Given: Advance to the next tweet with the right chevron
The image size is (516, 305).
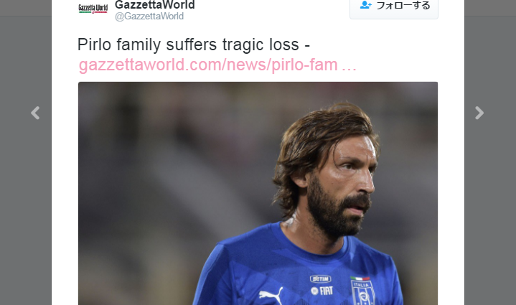Looking at the screenshot, I should point(479,113).
